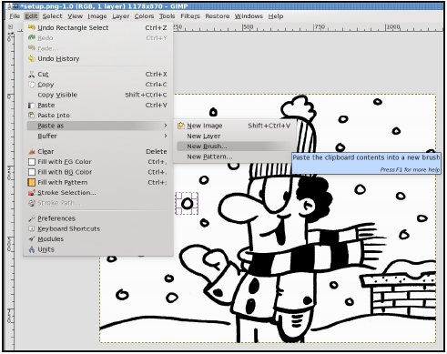Select New Pattern... menu entry
This screenshot has width=447, height=354.
point(209,157)
